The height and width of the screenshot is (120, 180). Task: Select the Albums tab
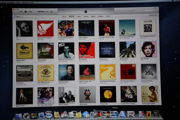coord(71,16)
